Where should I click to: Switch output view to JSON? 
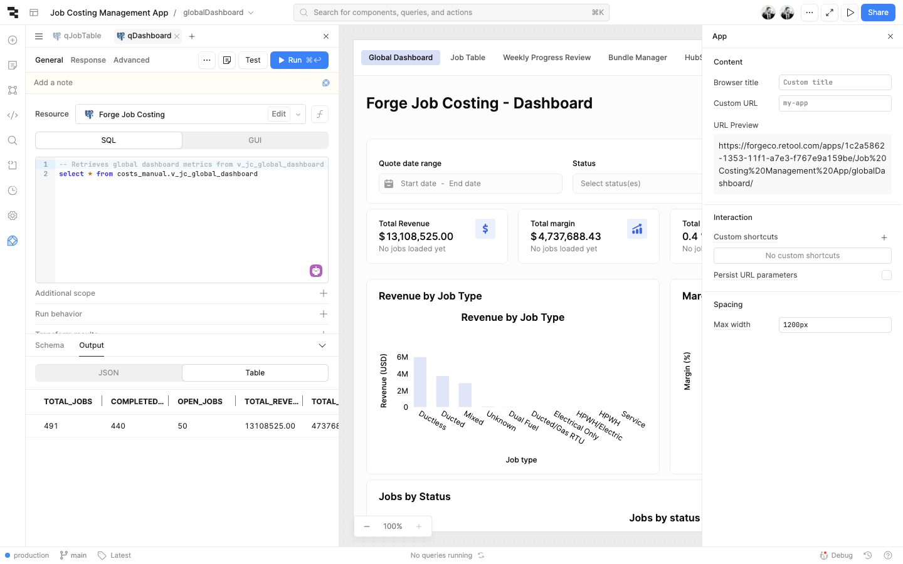(108, 373)
